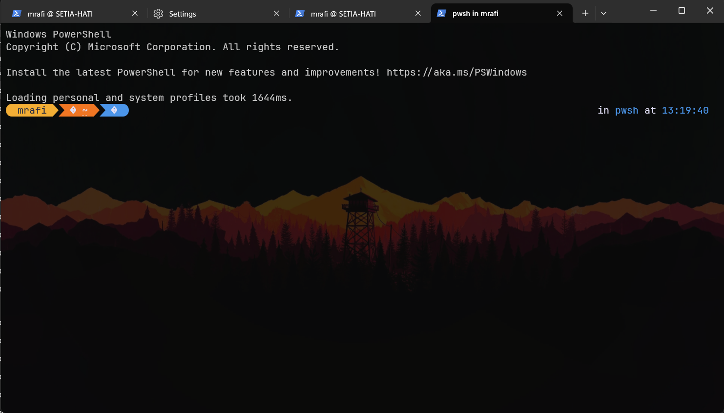Viewport: 724px width, 413px height.
Task: Maximize the terminal window
Action: click(682, 11)
